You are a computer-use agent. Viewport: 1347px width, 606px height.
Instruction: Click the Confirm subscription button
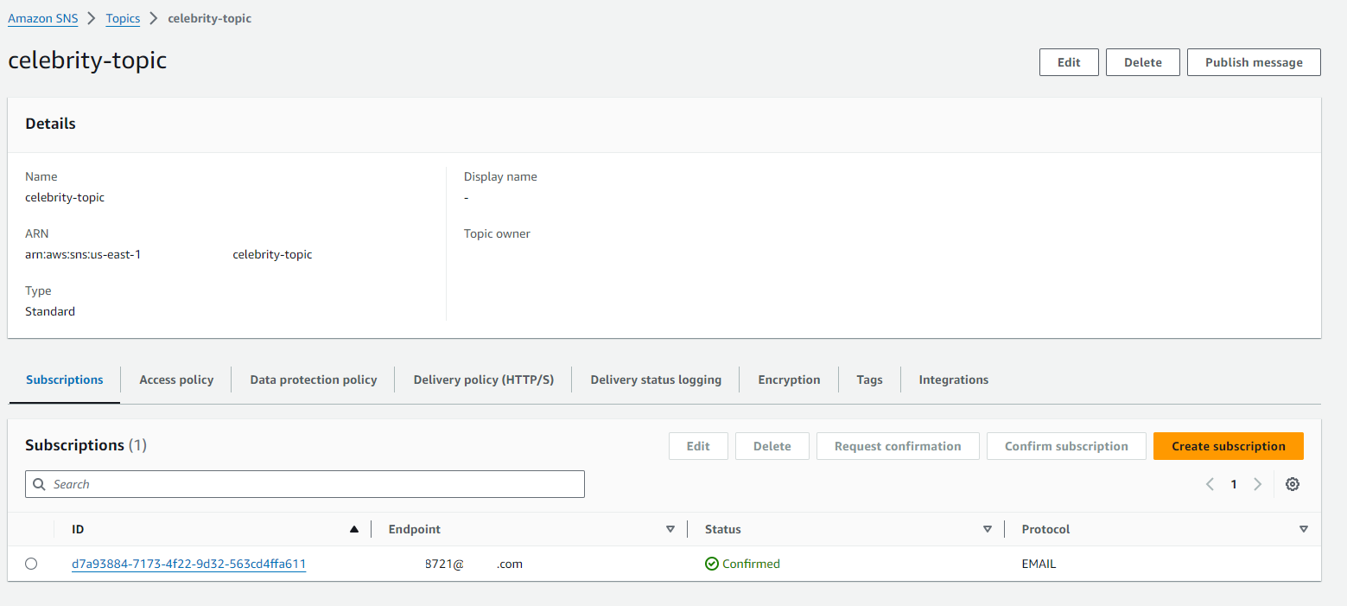click(x=1066, y=446)
